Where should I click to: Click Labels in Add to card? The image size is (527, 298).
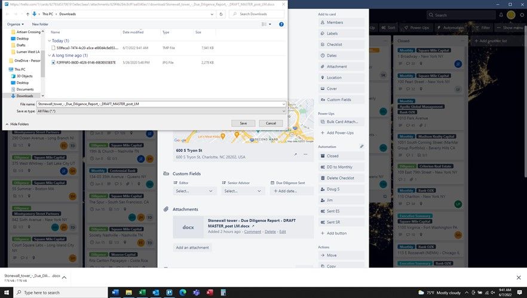pyautogui.click(x=341, y=34)
